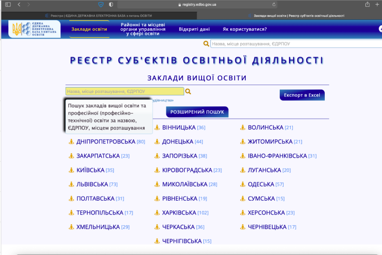The image size is (382, 255).
Task: Click the yellow institution search input field
Action: [125, 91]
